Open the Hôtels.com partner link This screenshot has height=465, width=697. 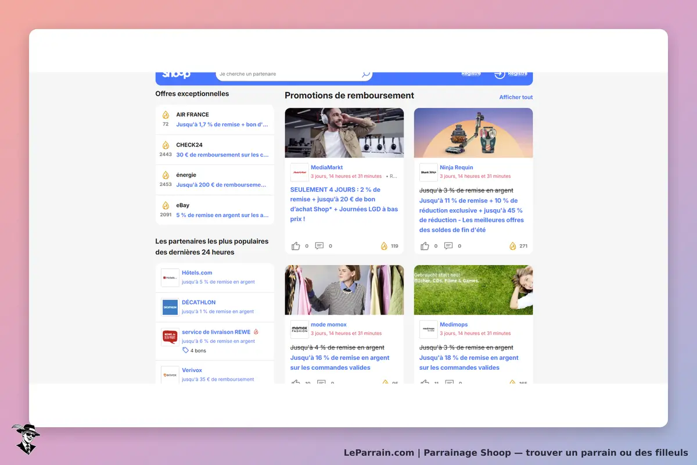(197, 273)
